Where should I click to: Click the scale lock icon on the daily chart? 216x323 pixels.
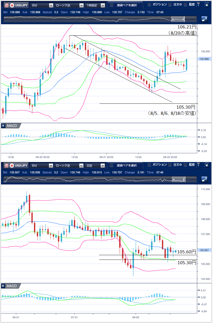point(204,180)
